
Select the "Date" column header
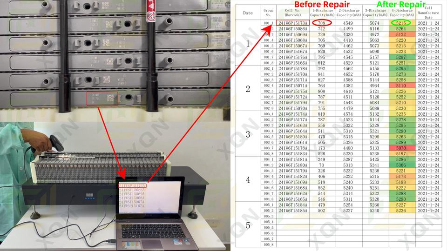(248, 13)
